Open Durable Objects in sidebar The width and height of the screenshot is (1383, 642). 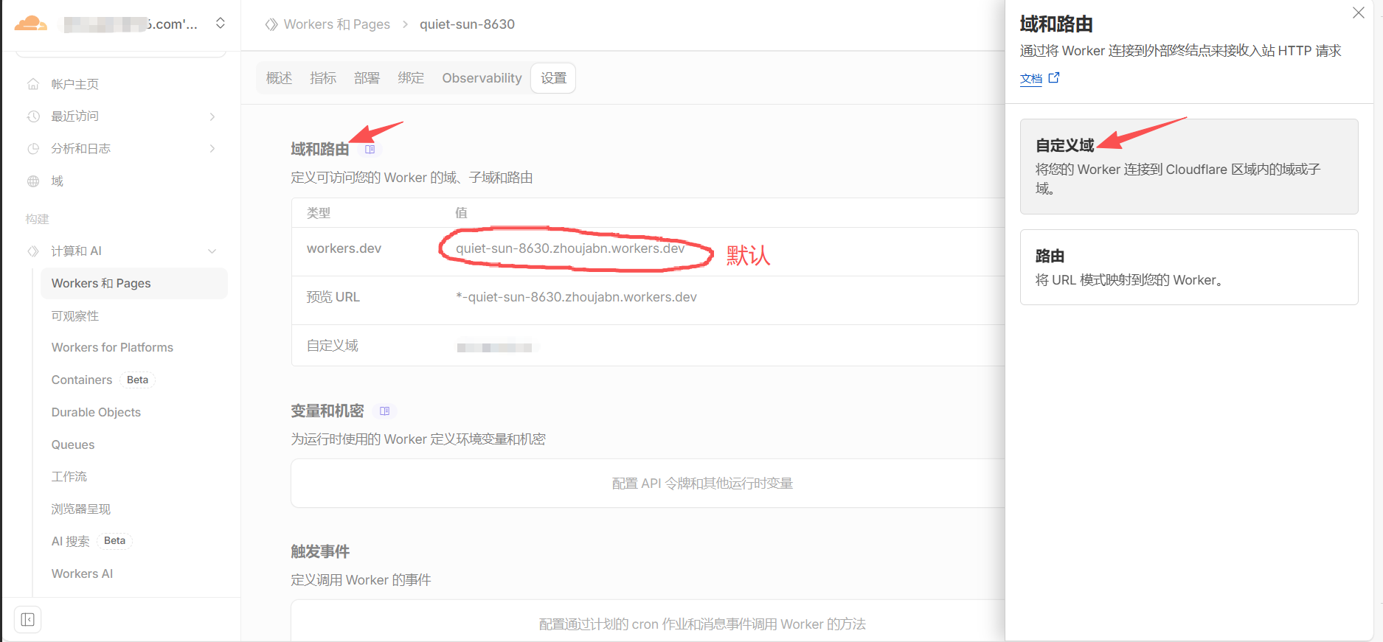pyautogui.click(x=96, y=412)
